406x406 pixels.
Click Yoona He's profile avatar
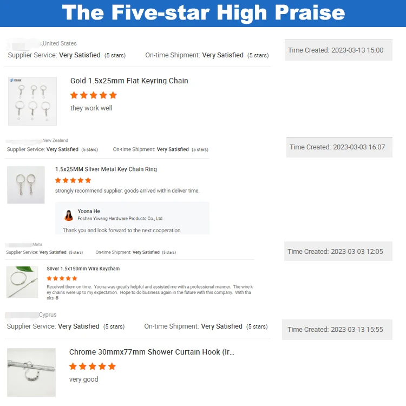(69, 215)
